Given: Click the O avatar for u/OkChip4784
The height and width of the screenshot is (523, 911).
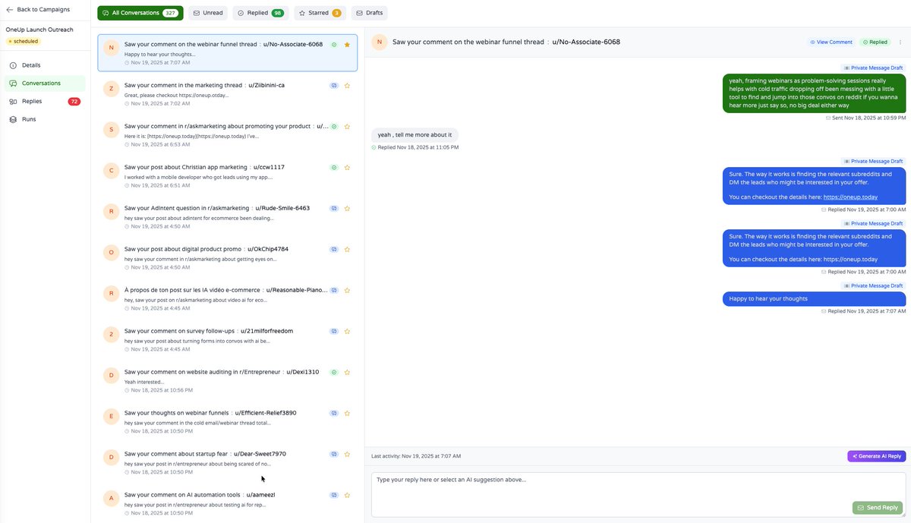Looking at the screenshot, I should click(112, 252).
